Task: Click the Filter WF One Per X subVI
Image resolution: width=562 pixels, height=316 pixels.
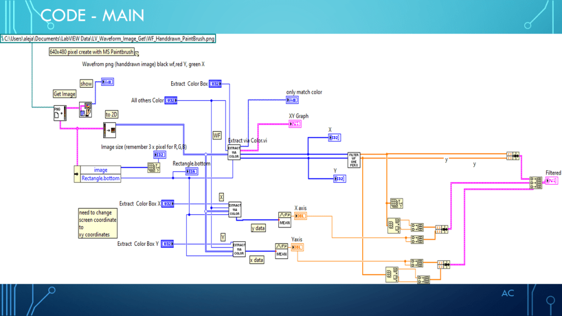Action: tap(354, 160)
